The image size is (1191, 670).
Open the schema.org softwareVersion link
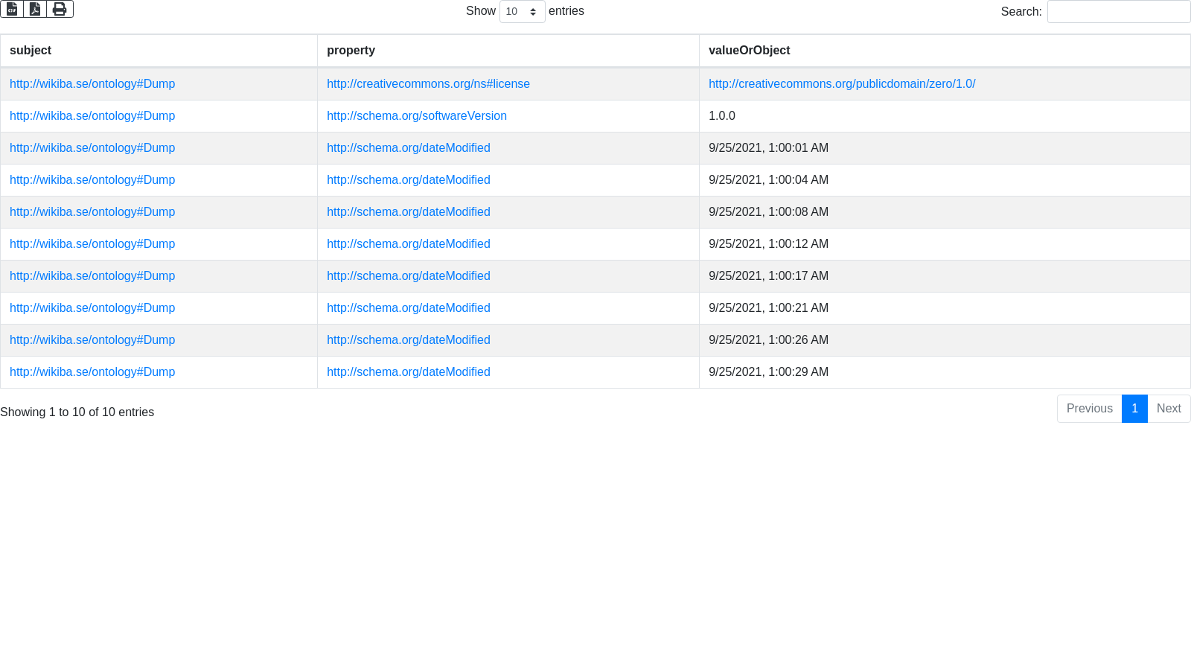click(416, 116)
